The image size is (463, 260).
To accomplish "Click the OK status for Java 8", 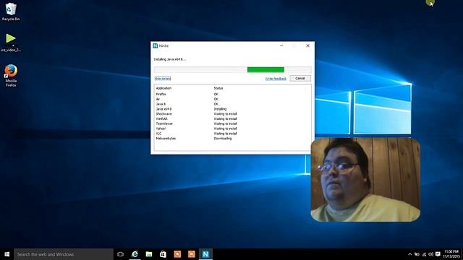I will point(216,104).
